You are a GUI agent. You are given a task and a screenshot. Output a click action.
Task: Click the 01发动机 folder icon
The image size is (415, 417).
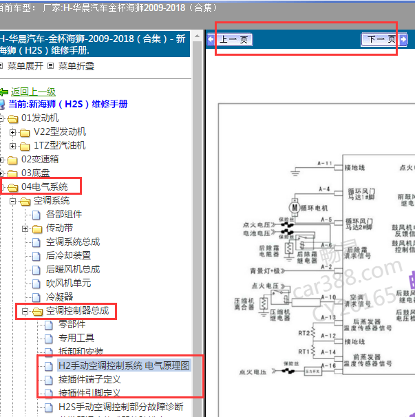click(x=13, y=118)
